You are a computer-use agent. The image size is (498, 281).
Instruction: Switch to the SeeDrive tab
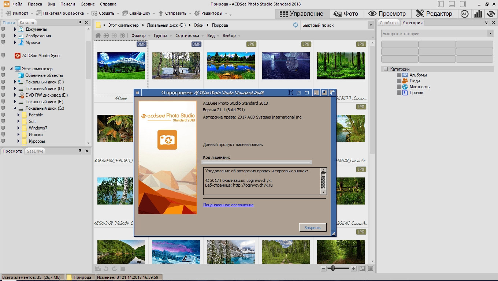coord(35,151)
